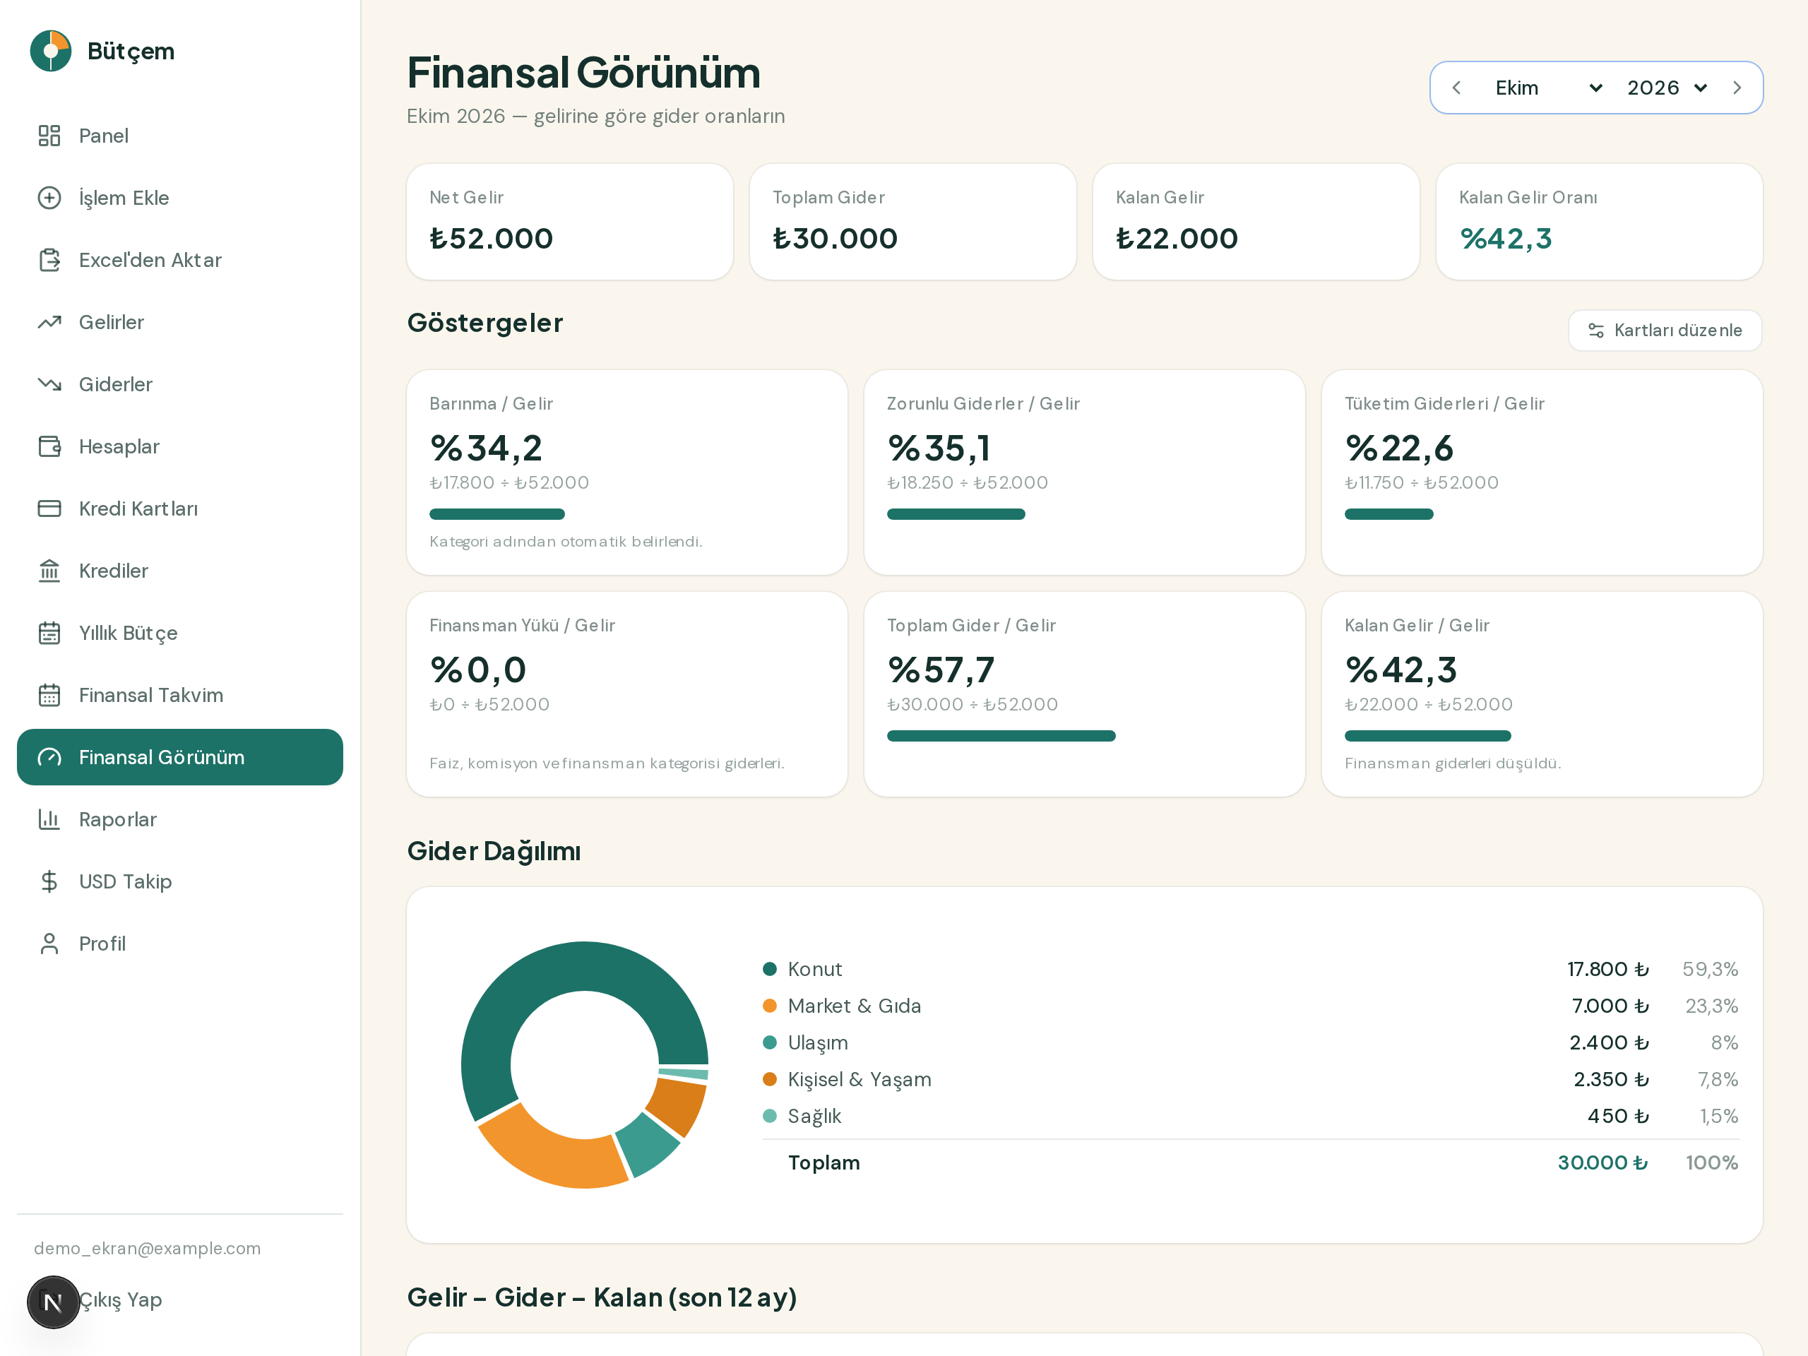Viewport: 1808px width, 1356px height.
Task: Click the Kredi Kartları card icon
Action: (x=49, y=509)
